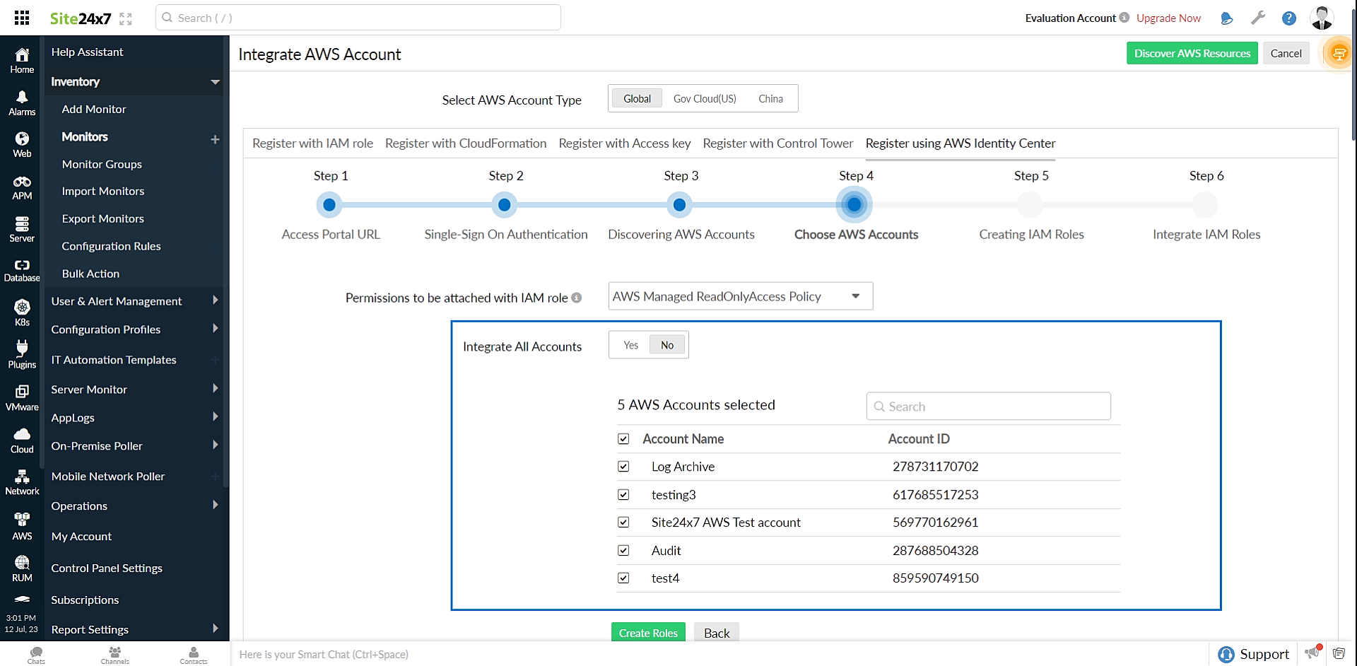This screenshot has width=1357, height=666.
Task: Open RUM icon in left rail
Action: [22, 568]
